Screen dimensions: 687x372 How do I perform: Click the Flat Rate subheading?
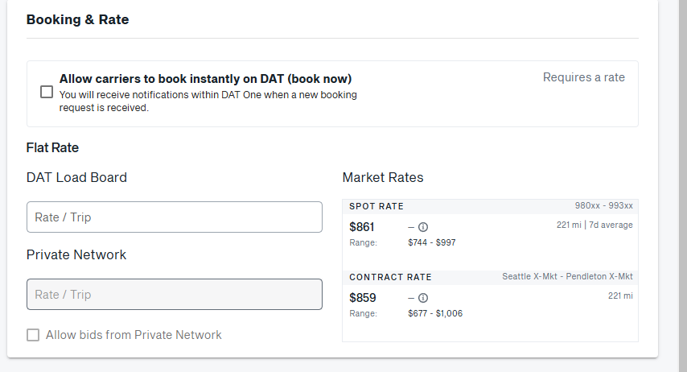[52, 147]
